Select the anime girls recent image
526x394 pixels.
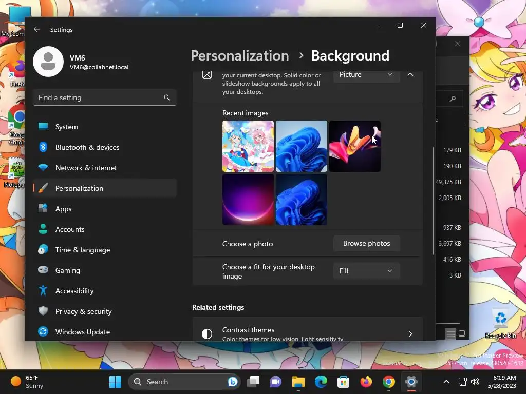pyautogui.click(x=248, y=146)
